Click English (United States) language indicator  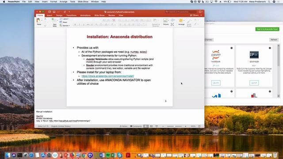61,126
